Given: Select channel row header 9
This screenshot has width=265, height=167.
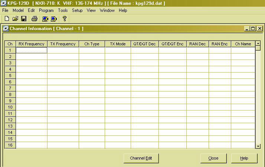Looking at the screenshot, I should [10, 101].
